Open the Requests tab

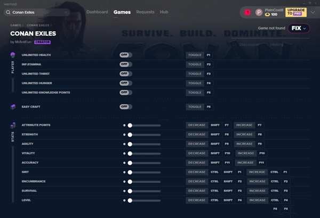(x=145, y=12)
